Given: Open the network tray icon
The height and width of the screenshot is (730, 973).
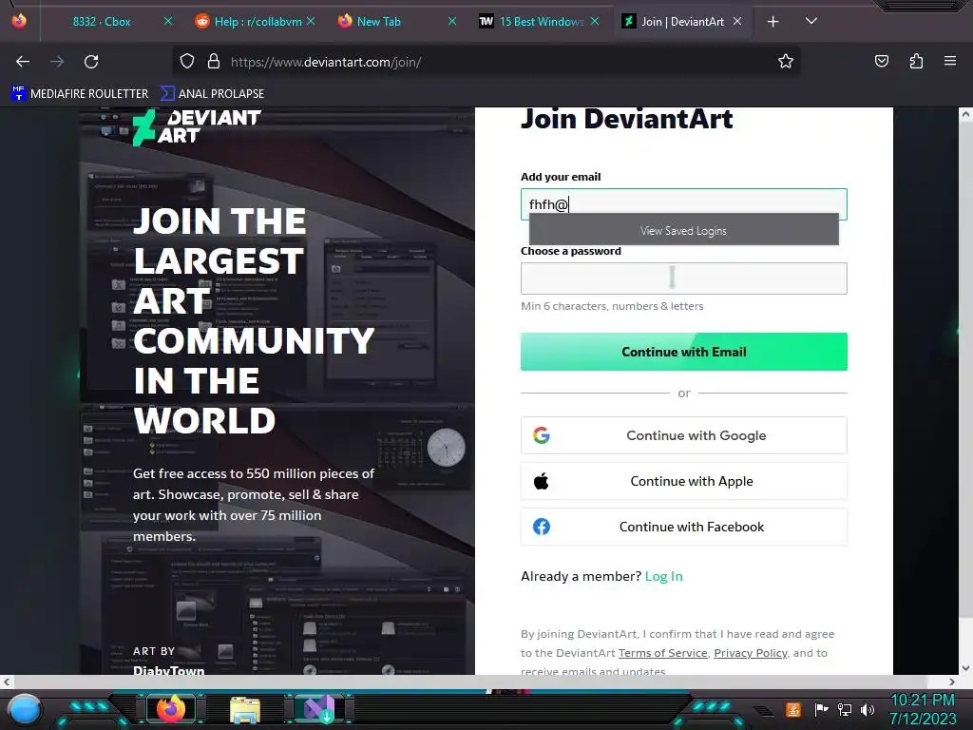Looking at the screenshot, I should tap(845, 709).
